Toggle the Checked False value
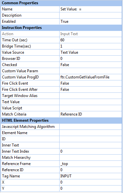This screenshot has width=123, height=193. [91, 65]
